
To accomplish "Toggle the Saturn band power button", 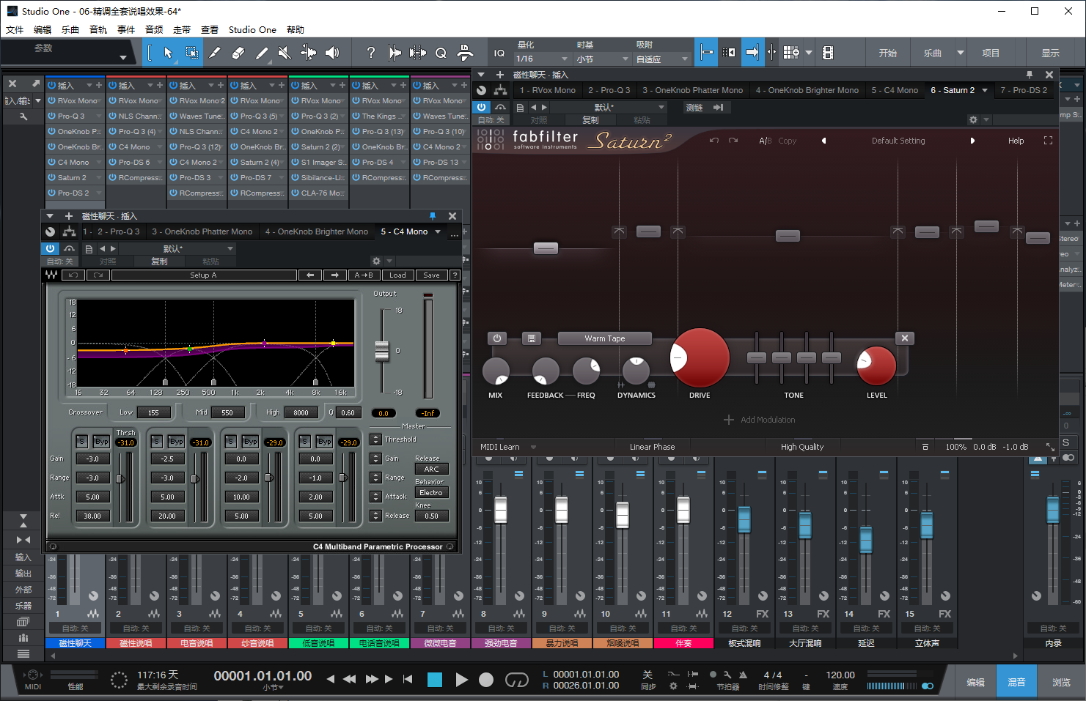I will point(497,338).
